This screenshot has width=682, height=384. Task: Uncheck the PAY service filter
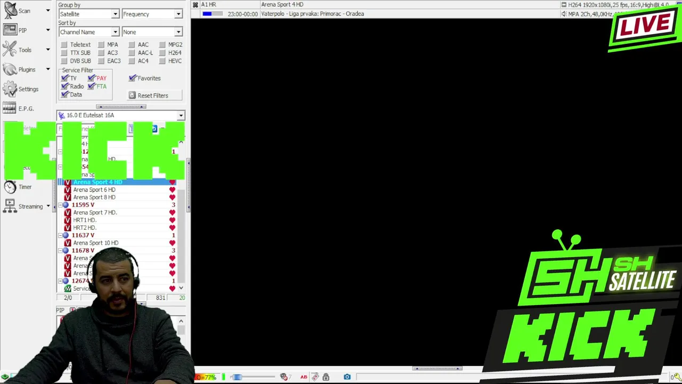pos(92,78)
